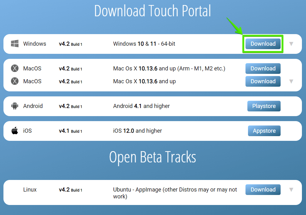This screenshot has width=306, height=215.
Task: Click the 'Open Beta Tracks' heading
Action: click(x=153, y=157)
